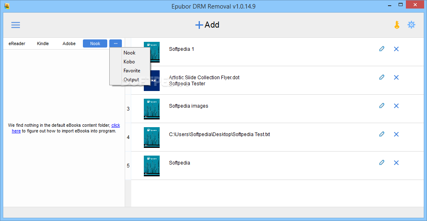Click the 'Artistic Slide Collection Flyer.dot' title

[204, 78]
